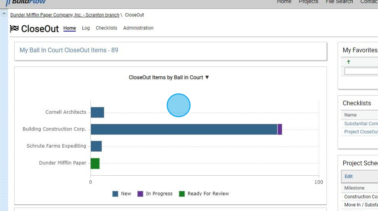The height and width of the screenshot is (211, 378).
Task: Expand the left sidebar with double-chevron icon
Action: [4, 13]
